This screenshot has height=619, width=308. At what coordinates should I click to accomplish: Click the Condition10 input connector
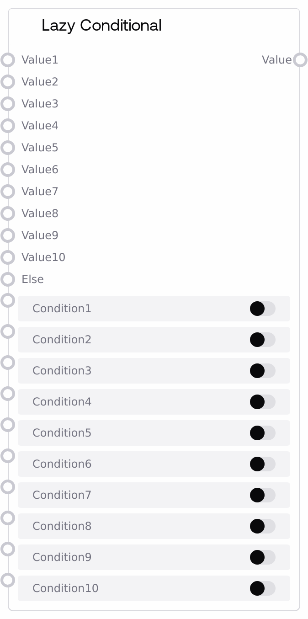coord(8,580)
